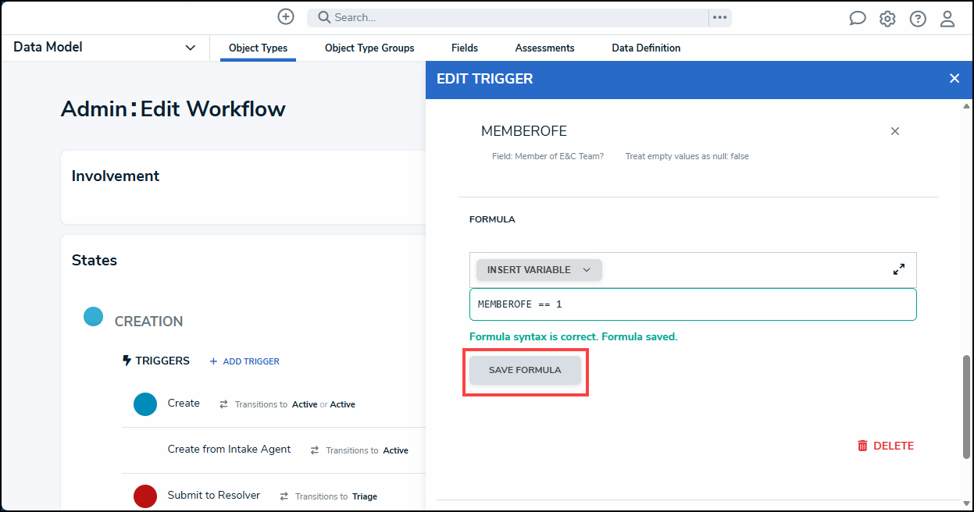Open the Object Type Groups tab
Image resolution: width=974 pixels, height=512 pixels.
pos(369,48)
